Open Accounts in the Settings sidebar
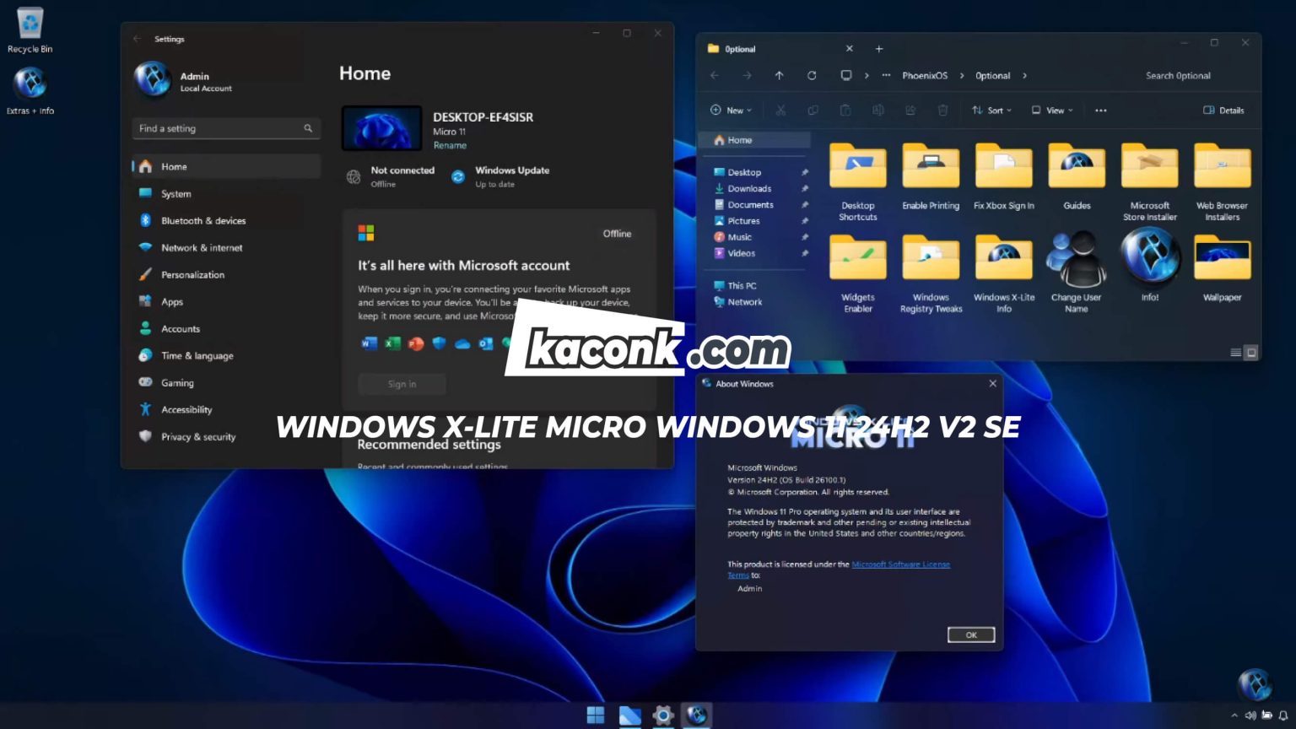Screen dimensions: 1296x729 (226, 328)
